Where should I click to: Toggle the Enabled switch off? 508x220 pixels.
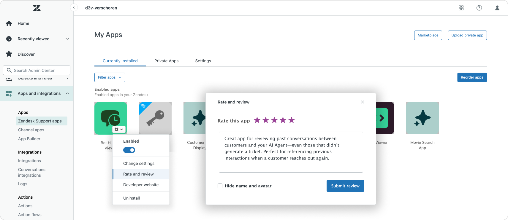129,150
